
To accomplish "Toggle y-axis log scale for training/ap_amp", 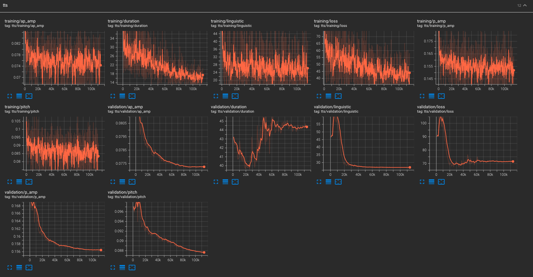I will 19,96.
